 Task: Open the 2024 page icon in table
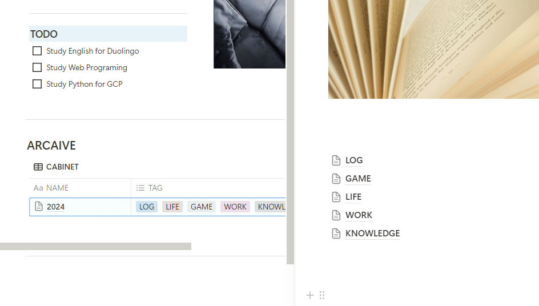(39, 206)
